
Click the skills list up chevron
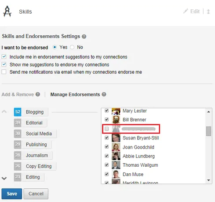pyautogui.click(x=4, y=112)
